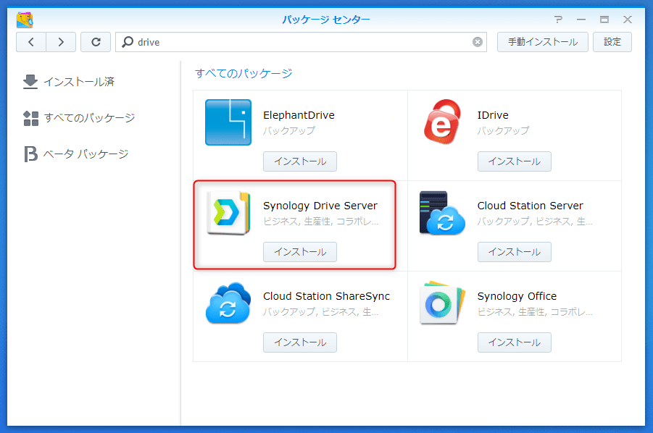The width and height of the screenshot is (653, 433).
Task: Click the ElephantDrive package icon
Action: tap(228, 122)
